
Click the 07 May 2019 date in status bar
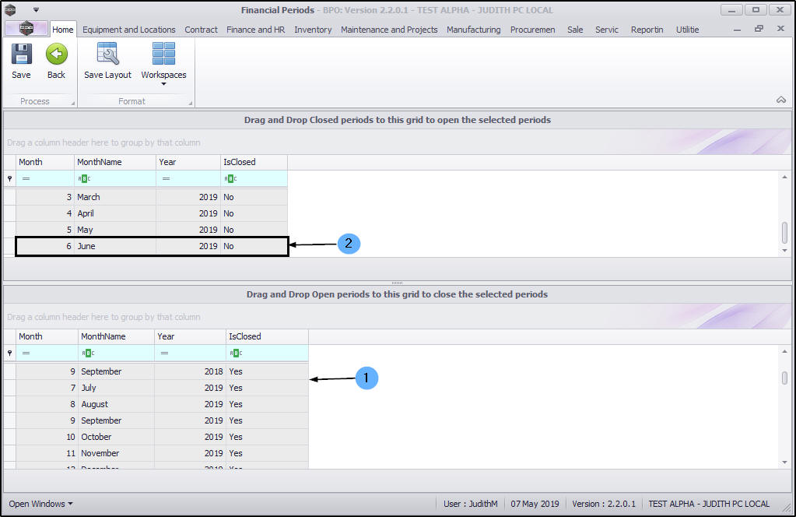[x=535, y=504]
